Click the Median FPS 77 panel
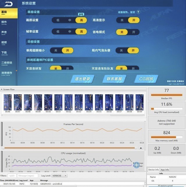 (167, 94)
